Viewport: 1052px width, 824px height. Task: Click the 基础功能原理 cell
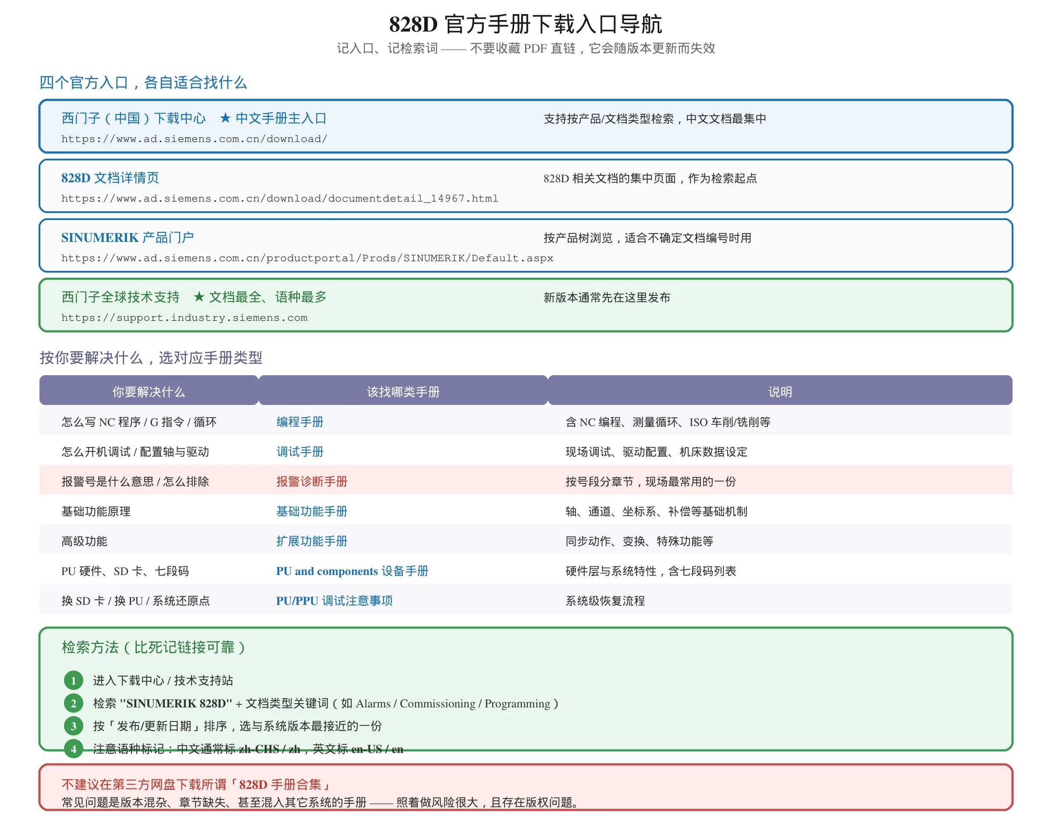[96, 511]
